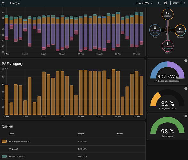Click the JETZT button

pos(176,3)
